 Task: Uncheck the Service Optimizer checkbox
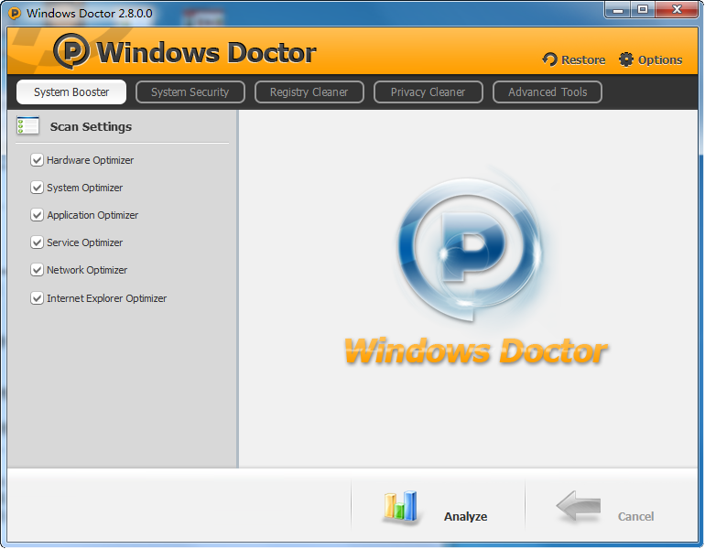click(38, 242)
